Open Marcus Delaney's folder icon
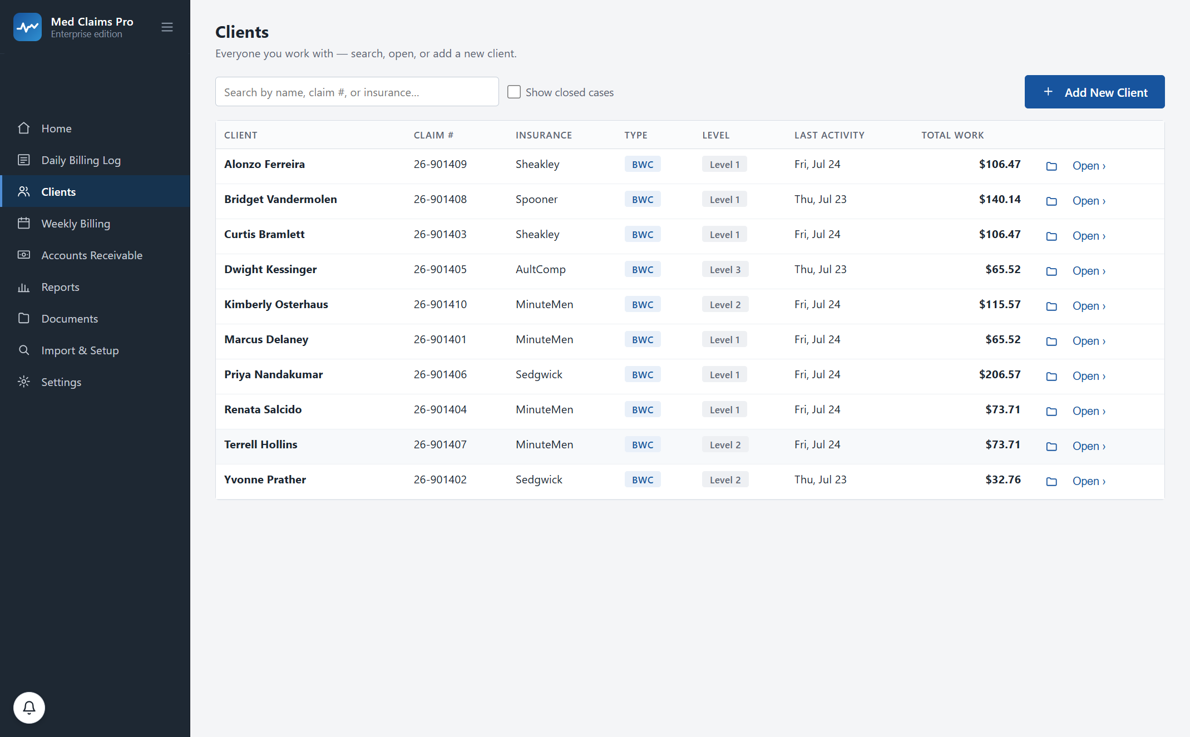 (x=1051, y=342)
